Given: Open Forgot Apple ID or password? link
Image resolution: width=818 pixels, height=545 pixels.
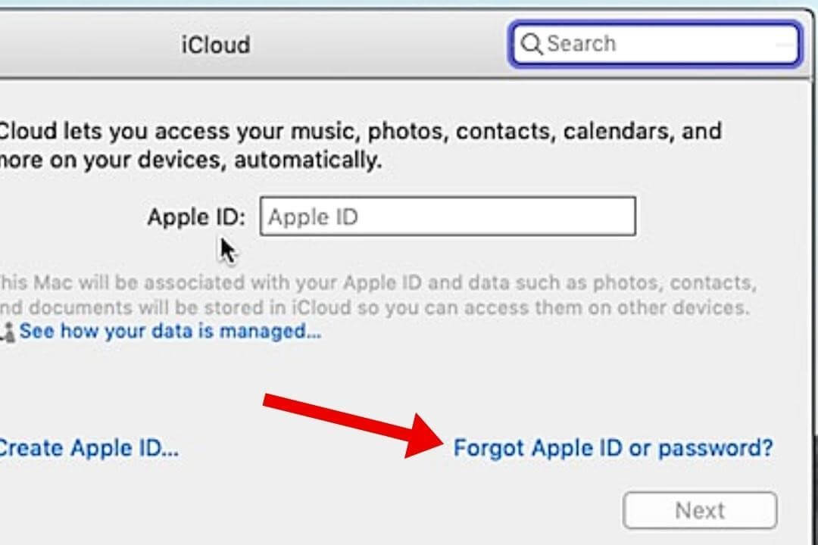Looking at the screenshot, I should click(x=613, y=447).
